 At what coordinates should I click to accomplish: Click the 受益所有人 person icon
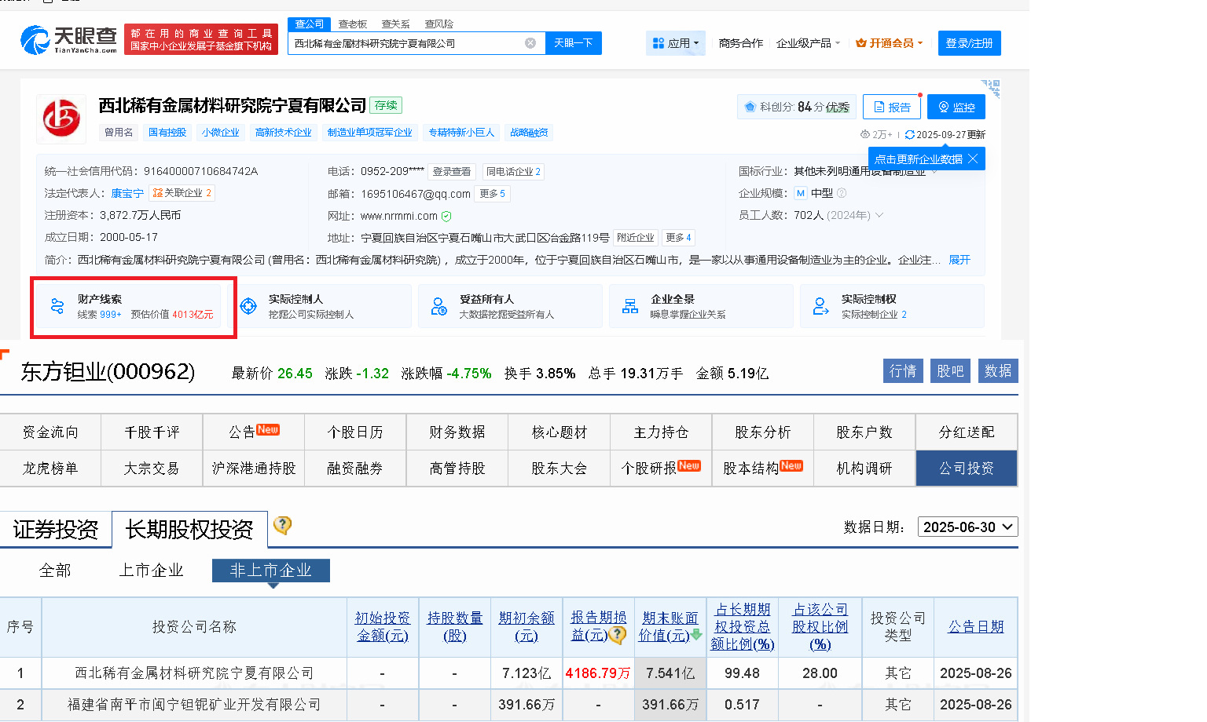(439, 306)
